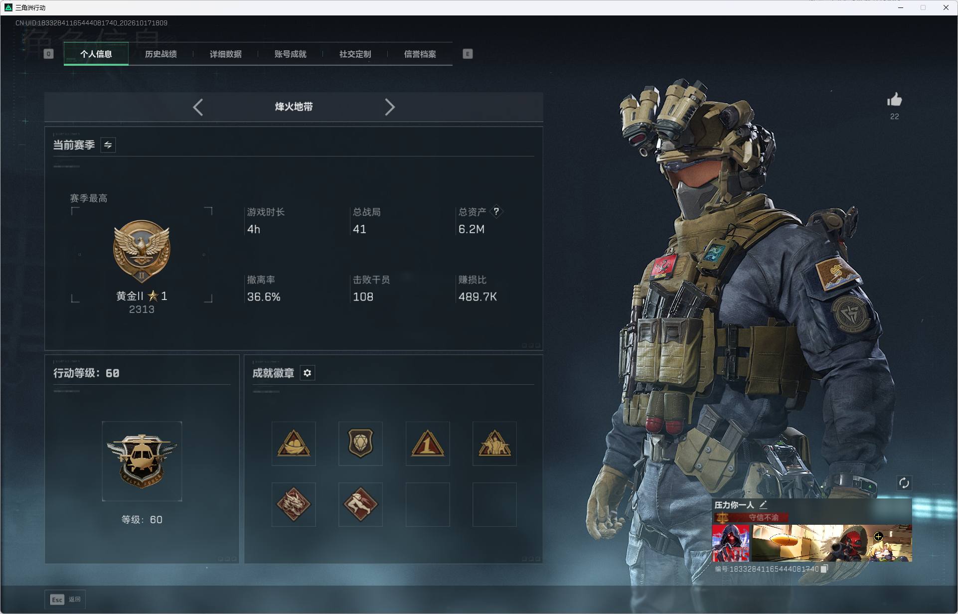Click the profile banner image with sniper
Screen dimensions: 958x614
(832, 543)
